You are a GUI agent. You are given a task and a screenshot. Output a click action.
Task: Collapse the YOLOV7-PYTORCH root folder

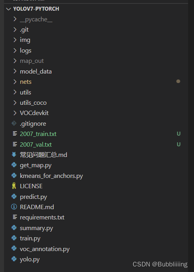8,9
